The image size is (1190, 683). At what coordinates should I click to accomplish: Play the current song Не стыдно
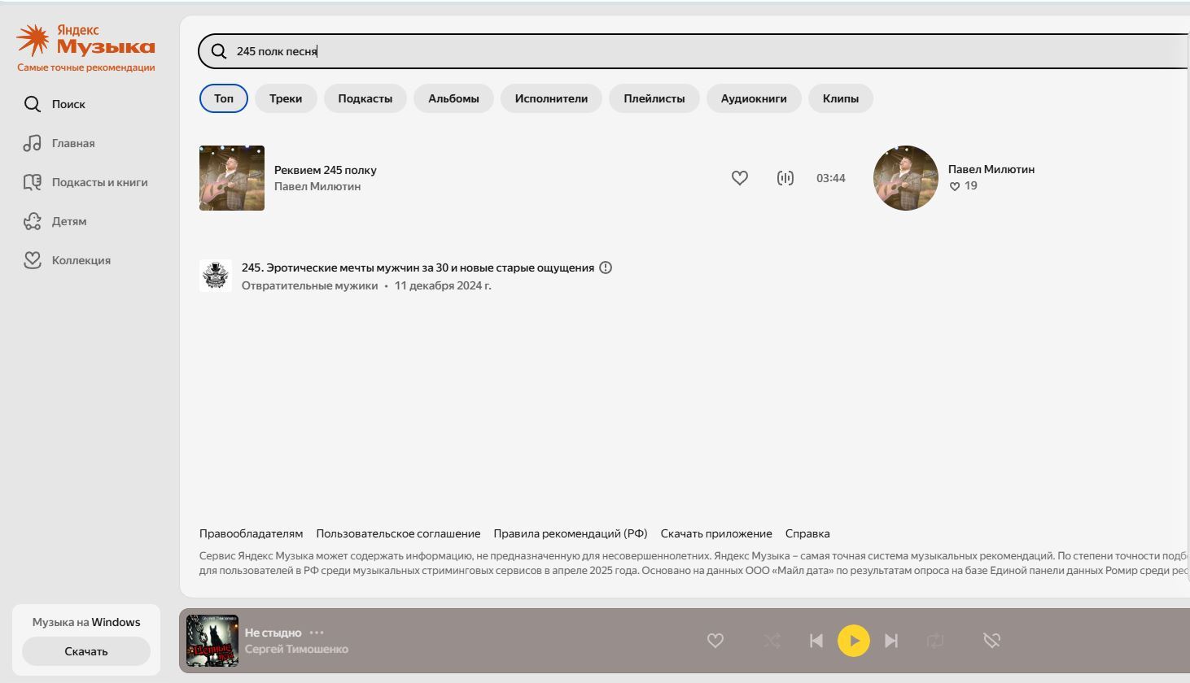point(854,641)
